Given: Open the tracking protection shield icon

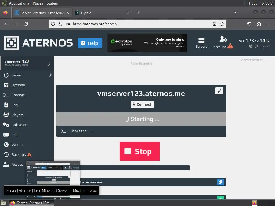Looking at the screenshot, I should click(53, 24).
